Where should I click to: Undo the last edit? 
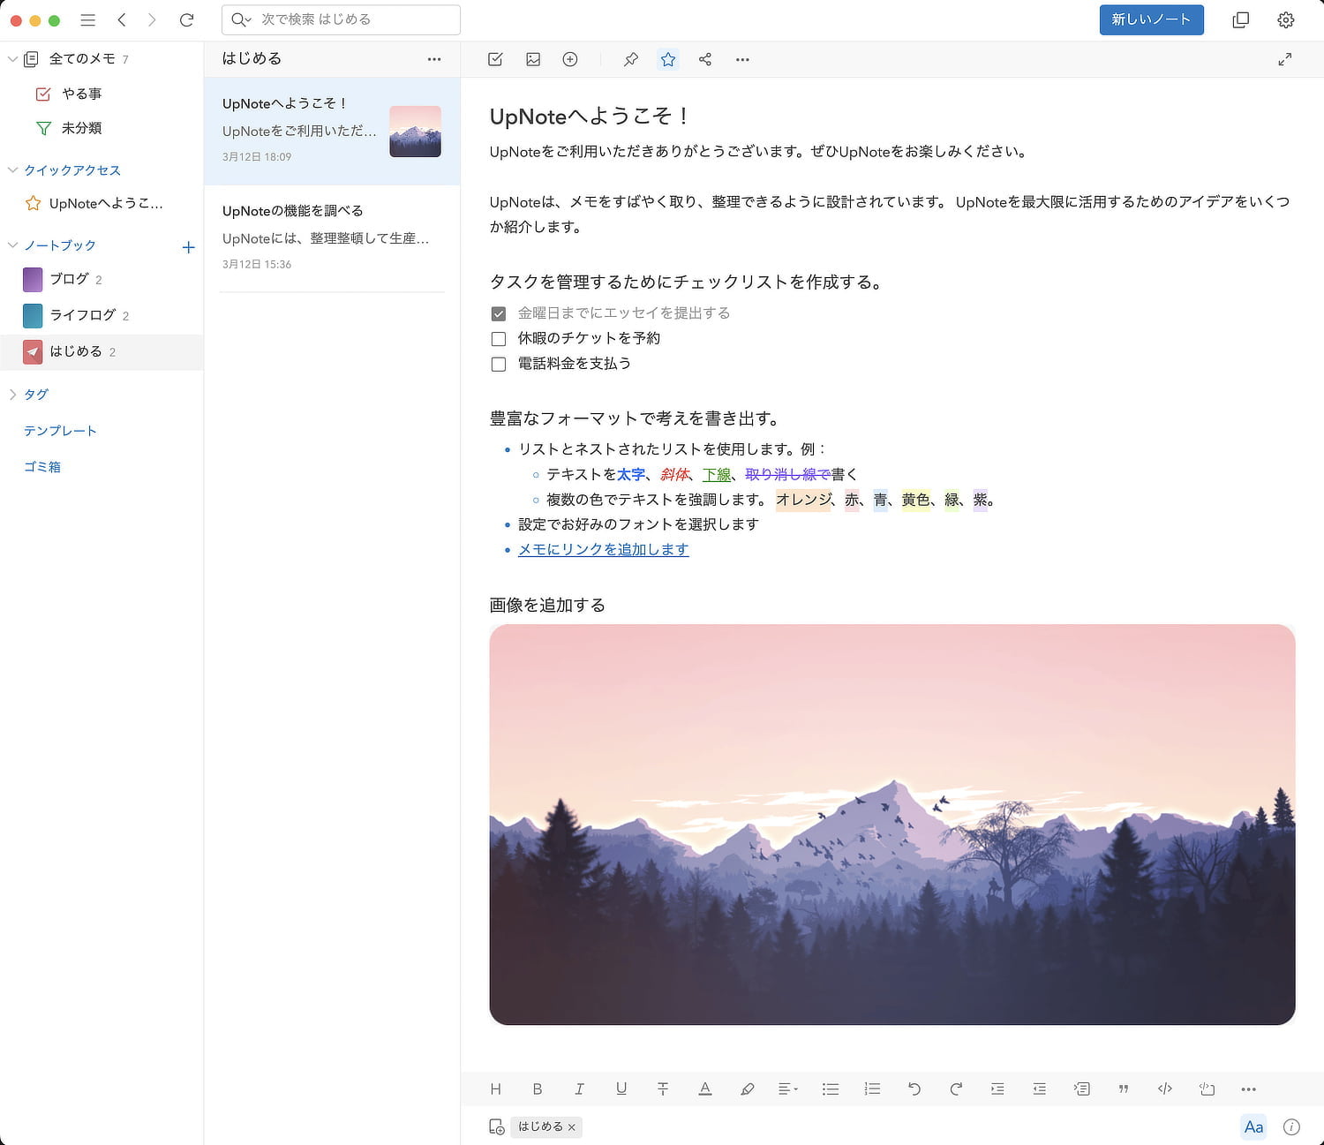[914, 1089]
